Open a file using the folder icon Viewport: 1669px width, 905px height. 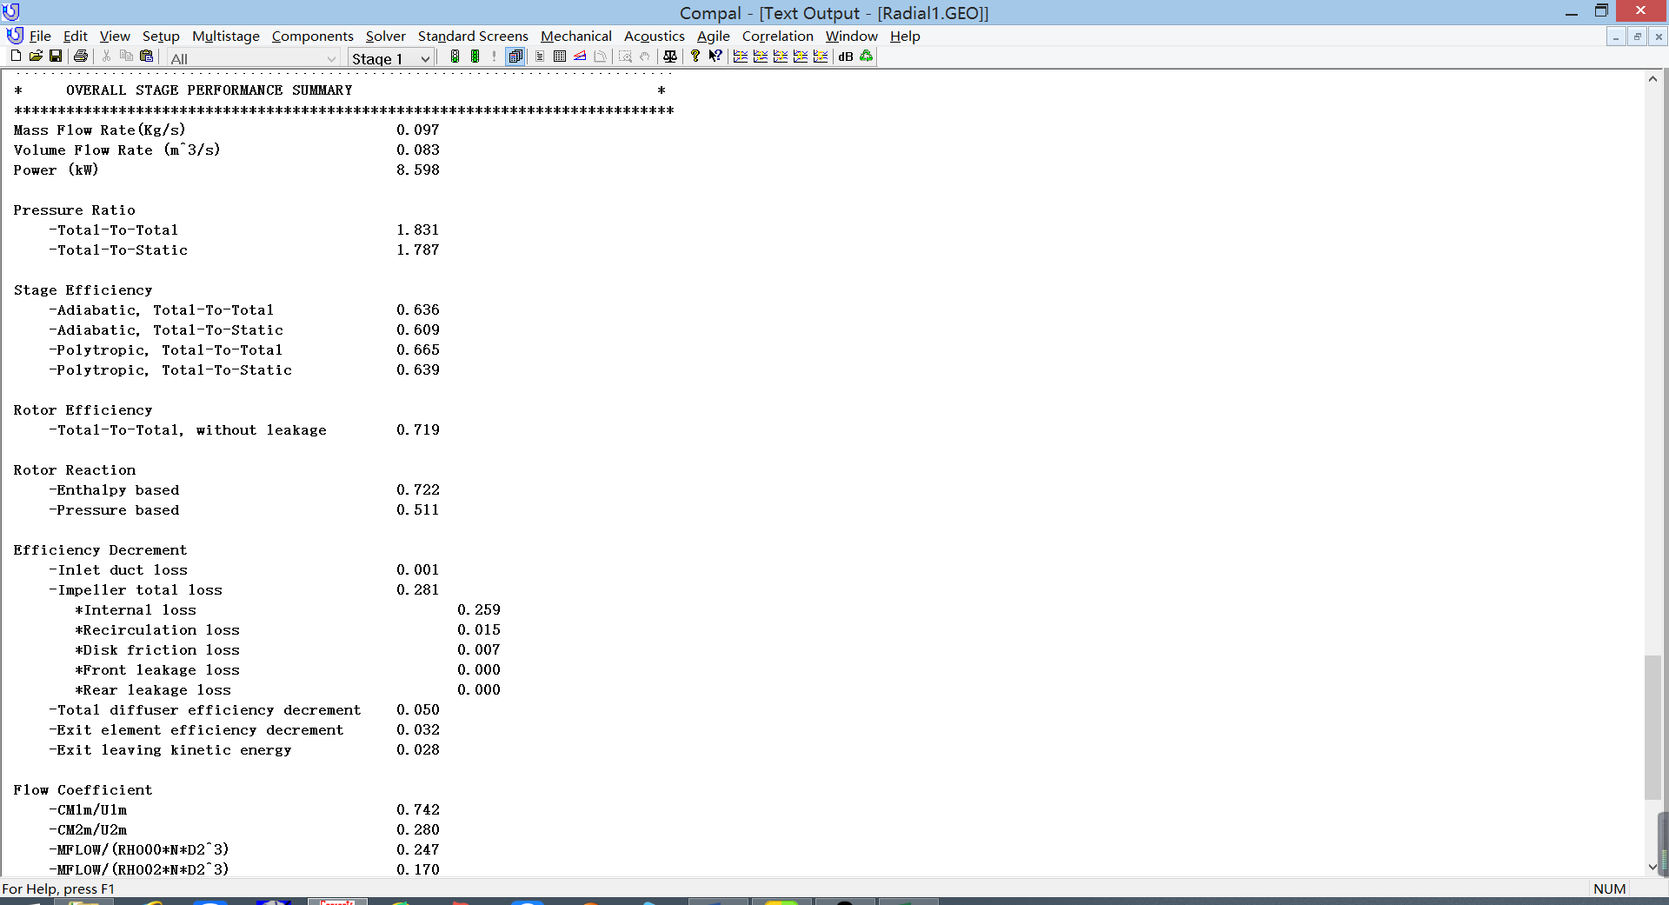[x=36, y=57]
